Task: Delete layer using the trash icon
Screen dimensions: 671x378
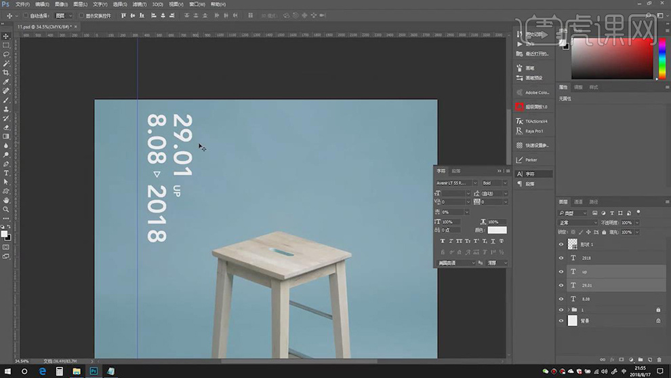Action: pyautogui.click(x=659, y=360)
